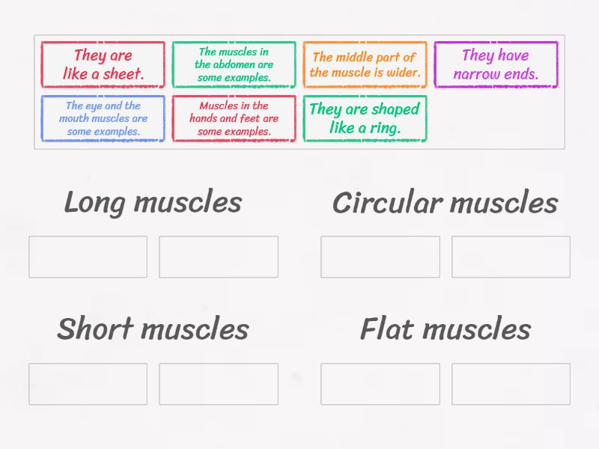Choose the eye and mouth muscles example card

[103, 118]
